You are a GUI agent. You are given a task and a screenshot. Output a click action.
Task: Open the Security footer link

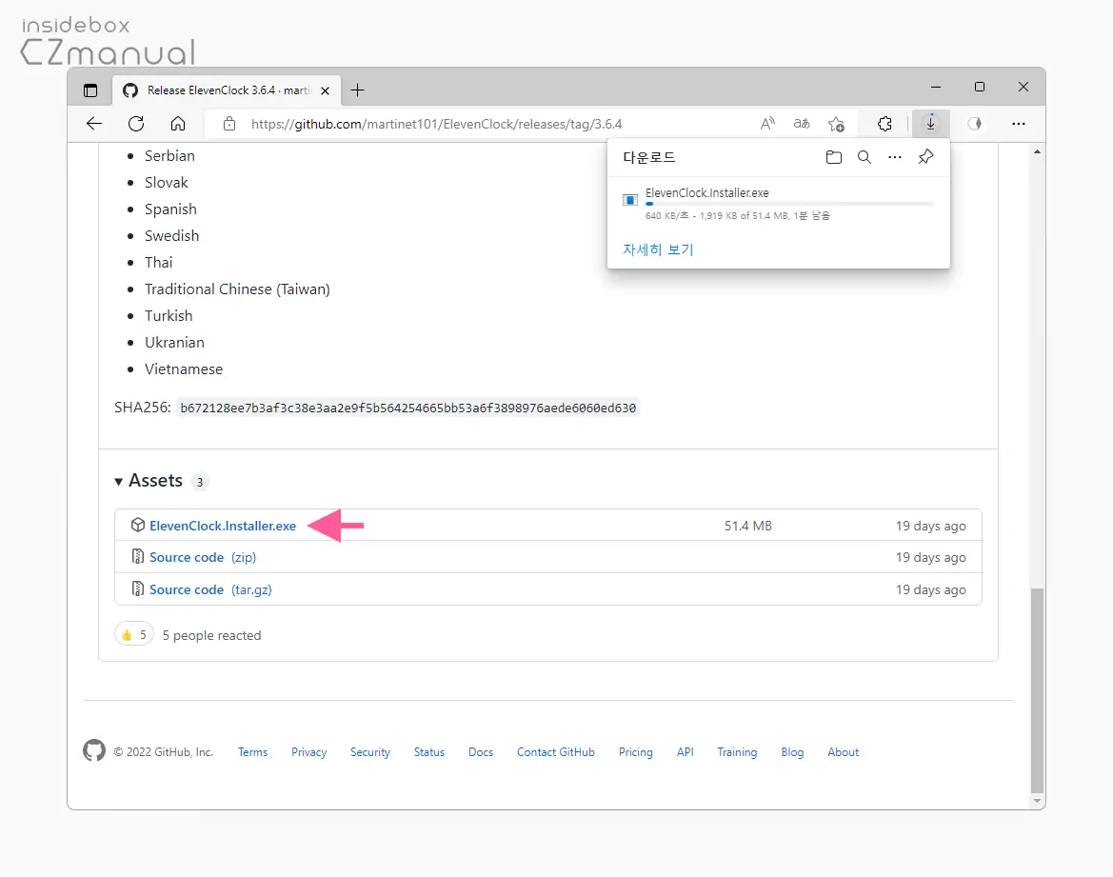(x=369, y=752)
